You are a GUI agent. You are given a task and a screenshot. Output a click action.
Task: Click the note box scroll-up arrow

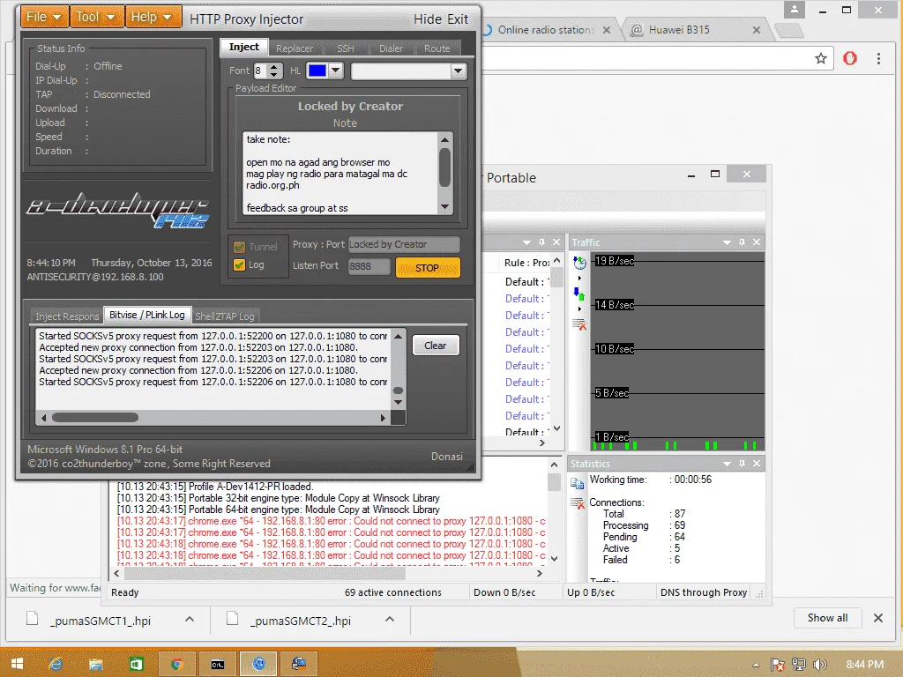pyautogui.click(x=444, y=139)
